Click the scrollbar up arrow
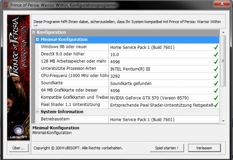The image size is (233, 160). click(223, 32)
